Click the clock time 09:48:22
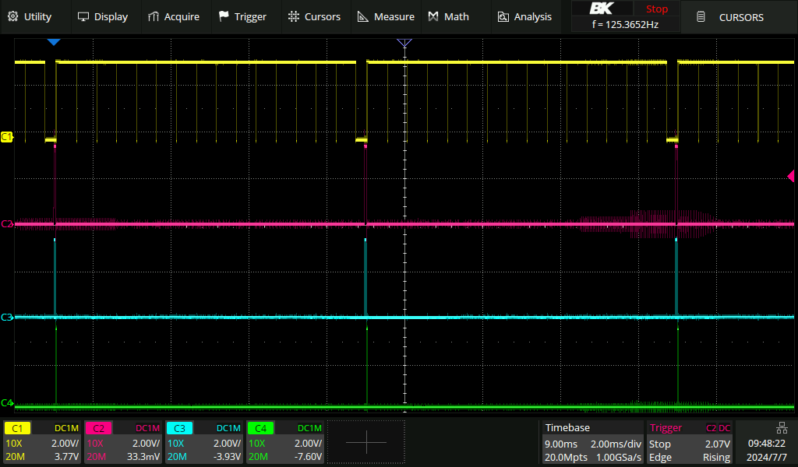Image resolution: width=798 pixels, height=467 pixels. 767,444
